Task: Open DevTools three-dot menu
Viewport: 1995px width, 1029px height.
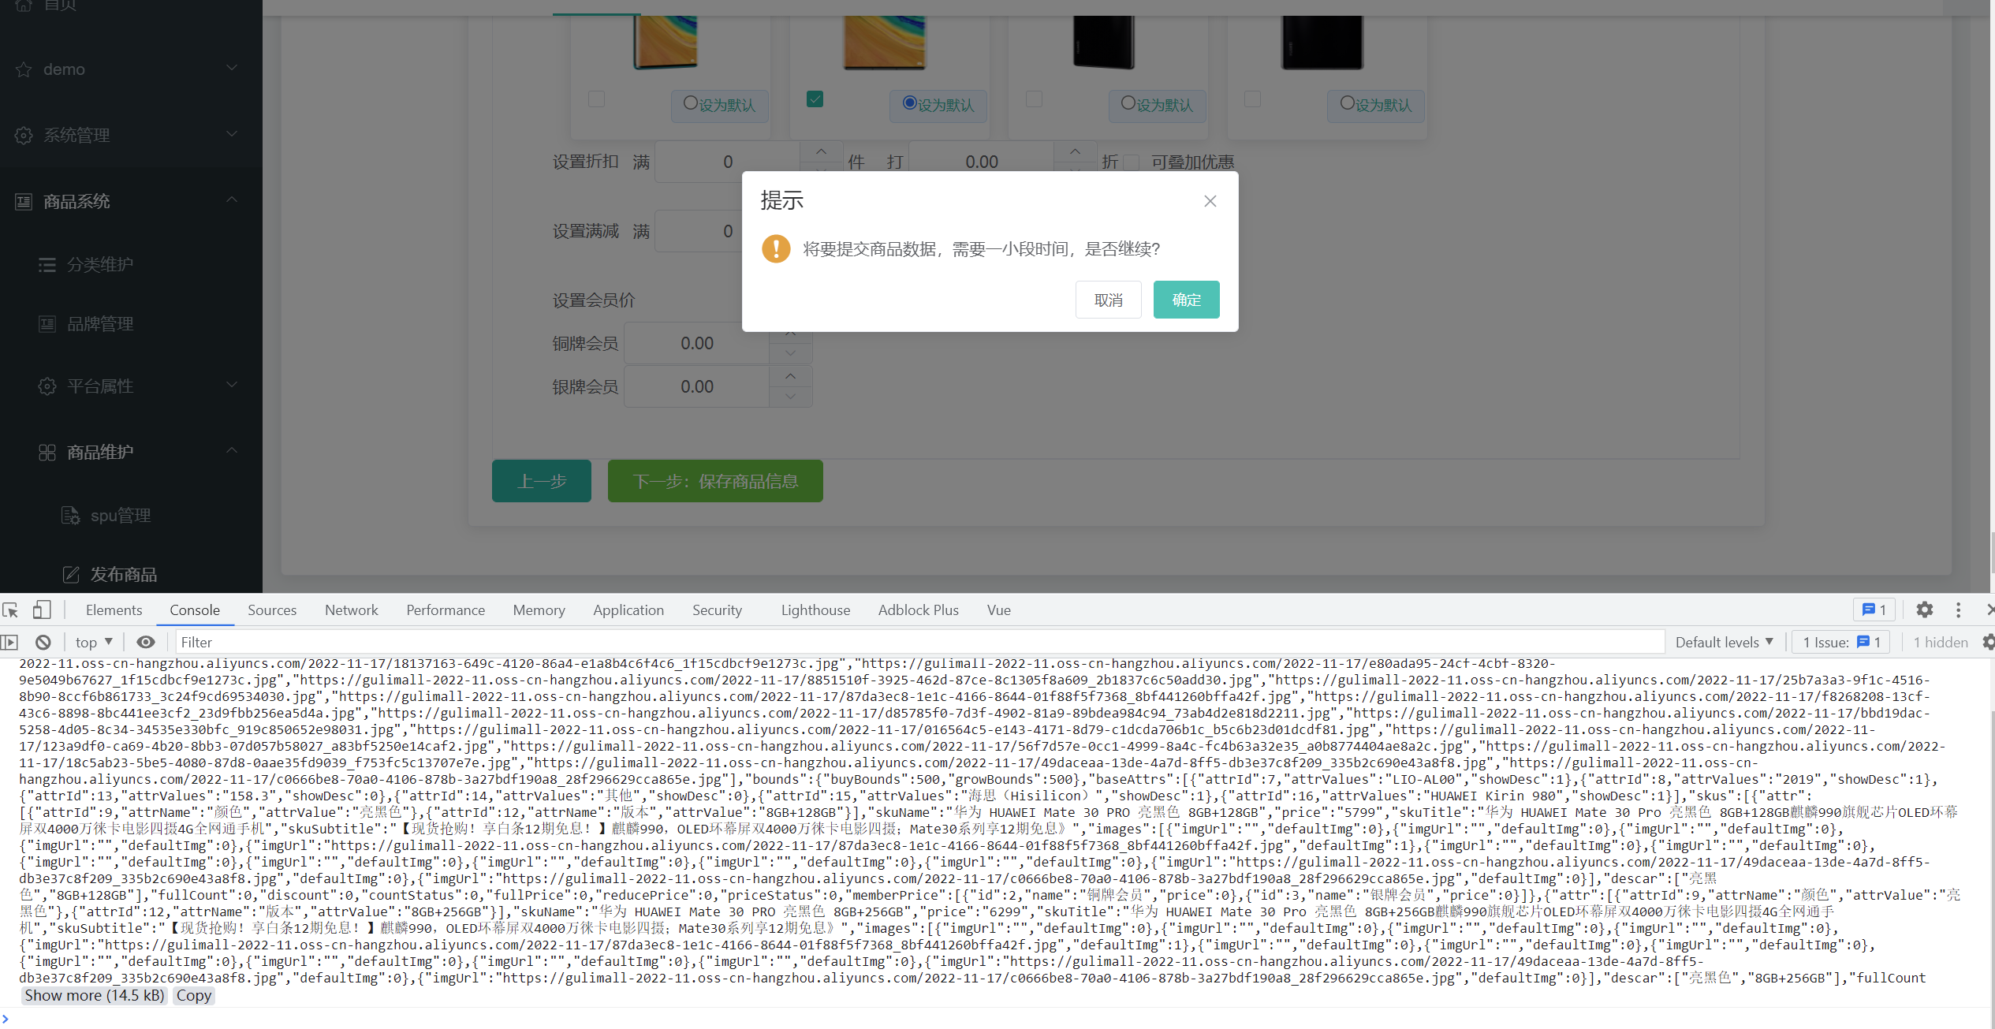Action: (x=1958, y=610)
